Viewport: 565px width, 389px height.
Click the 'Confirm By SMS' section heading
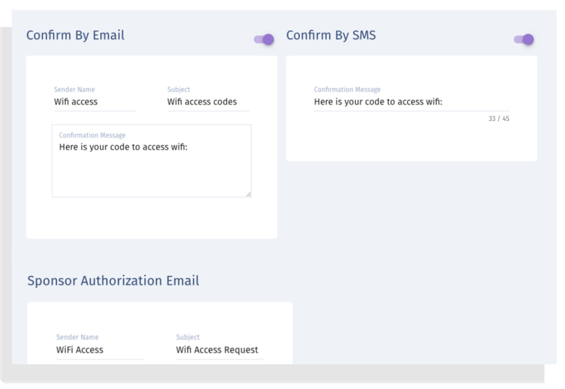331,35
